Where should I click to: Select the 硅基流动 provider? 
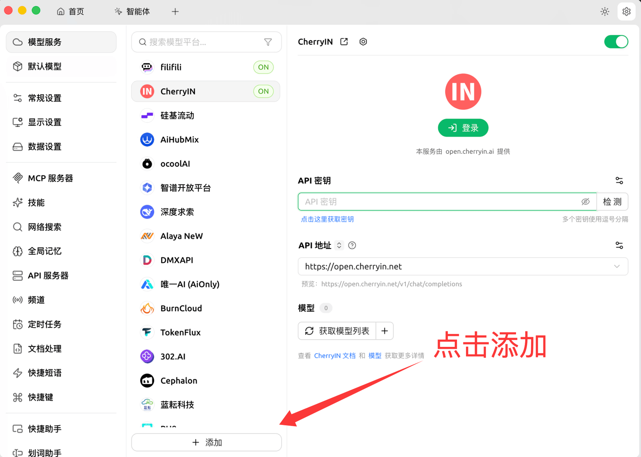(x=206, y=116)
